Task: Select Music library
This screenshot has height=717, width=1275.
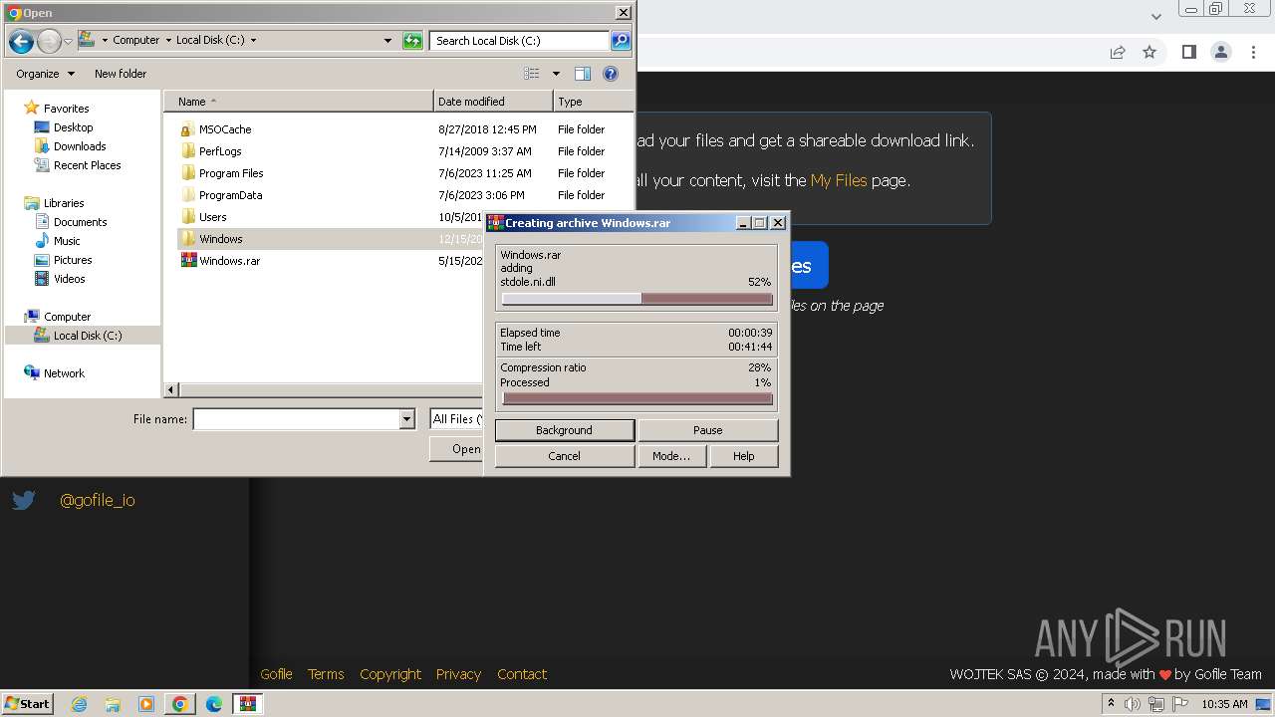Action: [67, 241]
